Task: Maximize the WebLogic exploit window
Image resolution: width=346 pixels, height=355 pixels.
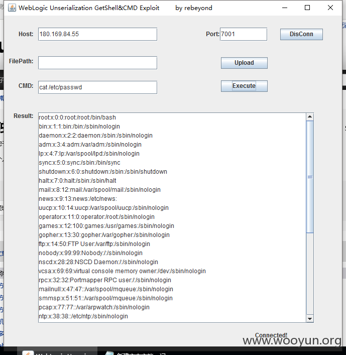Action: click(307, 8)
